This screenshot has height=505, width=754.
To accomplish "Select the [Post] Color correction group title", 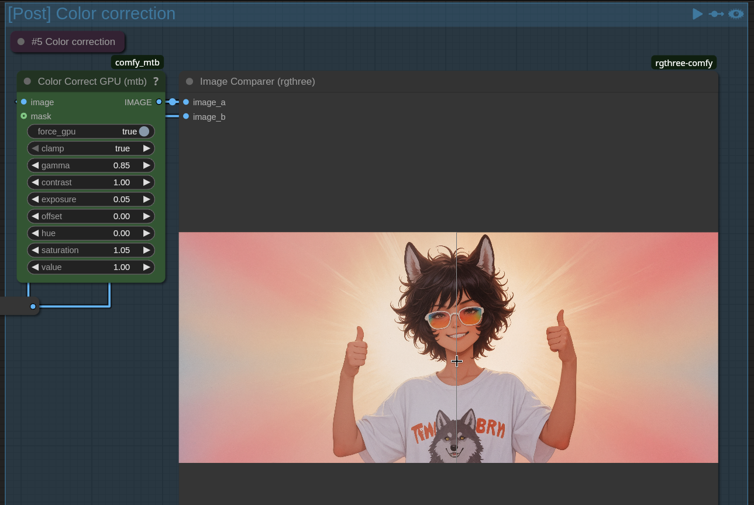I will click(x=92, y=13).
